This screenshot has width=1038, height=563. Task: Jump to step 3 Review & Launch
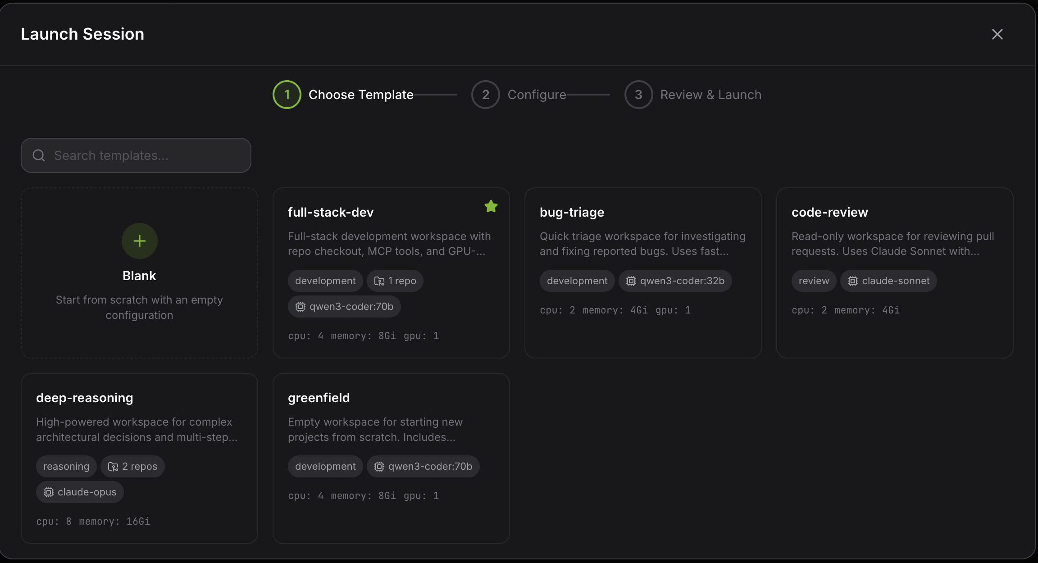pyautogui.click(x=638, y=95)
